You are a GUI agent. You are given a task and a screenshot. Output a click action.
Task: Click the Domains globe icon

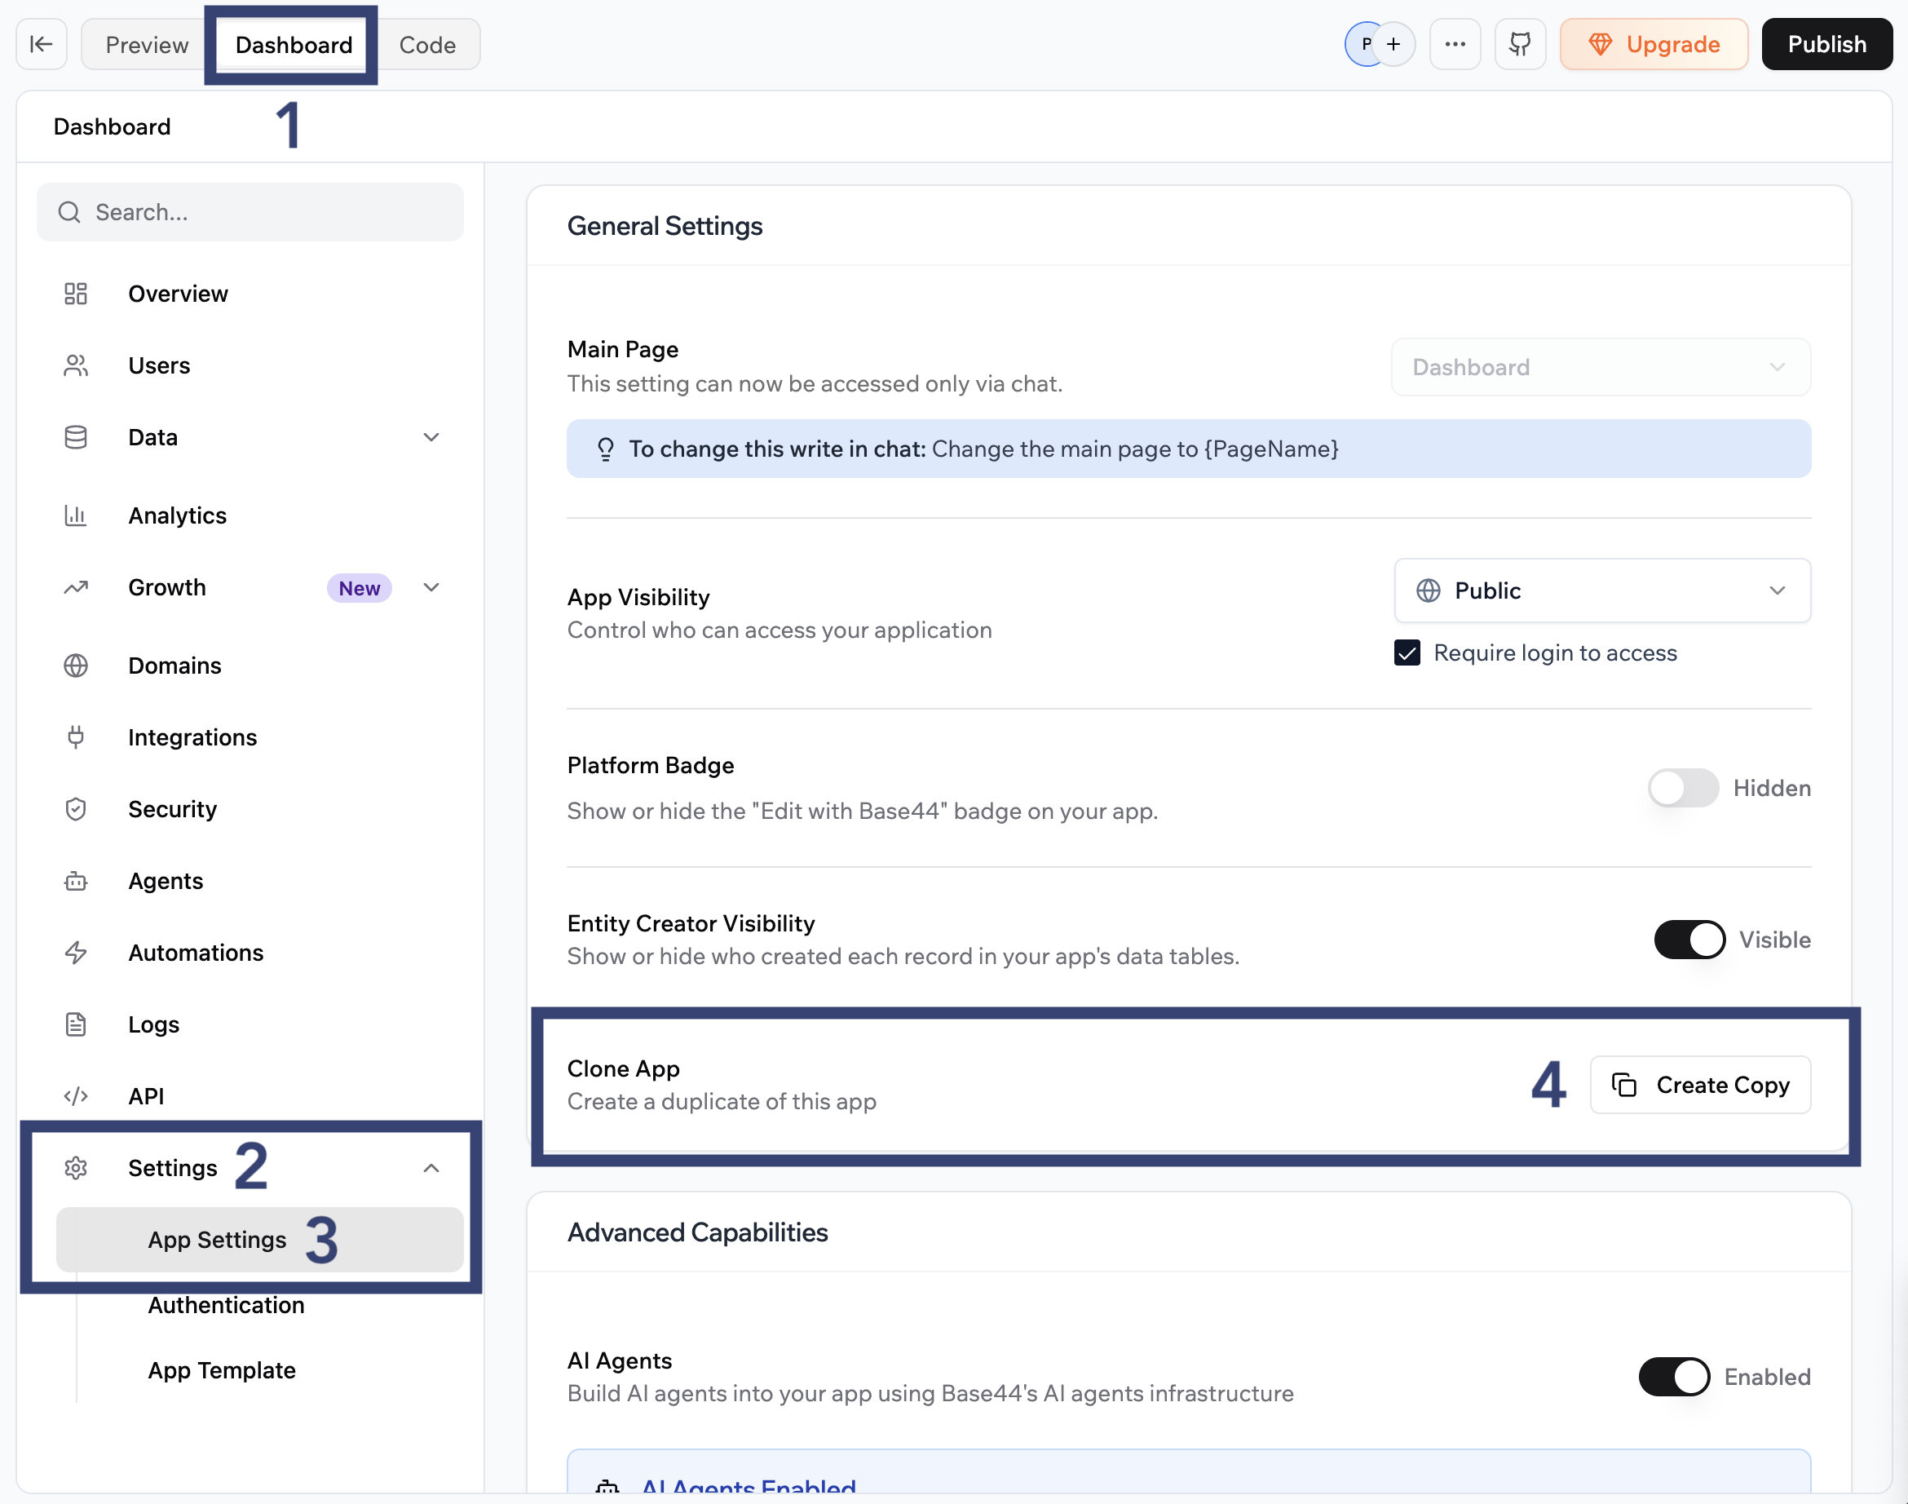click(x=76, y=666)
